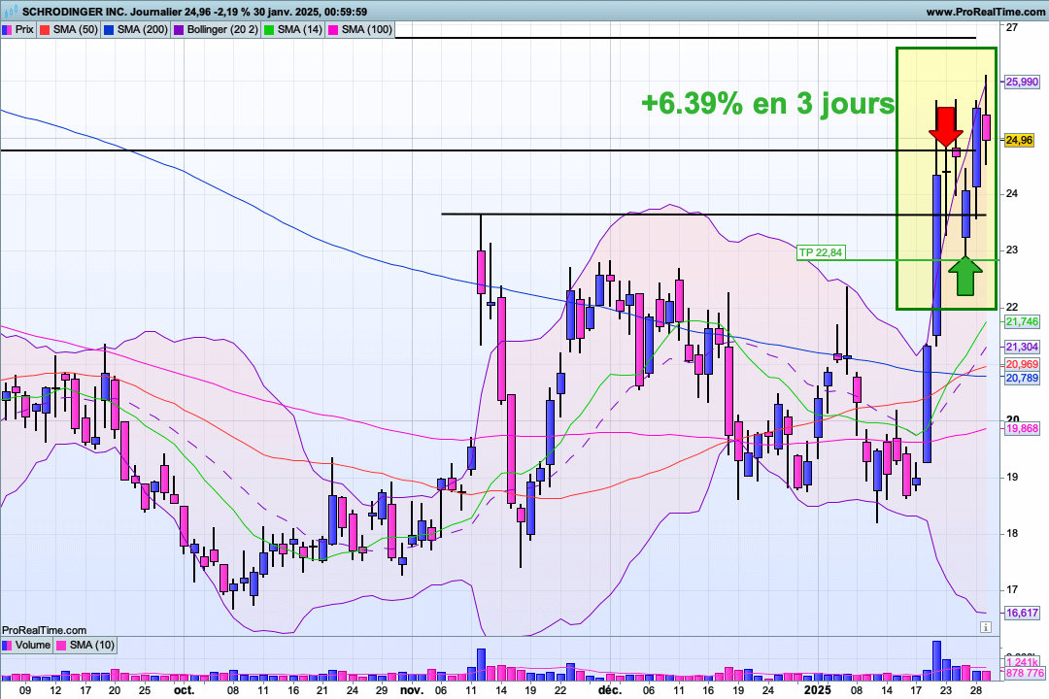Click the current price tag 24,96
This screenshot has height=699, width=1049.
coord(1019,140)
